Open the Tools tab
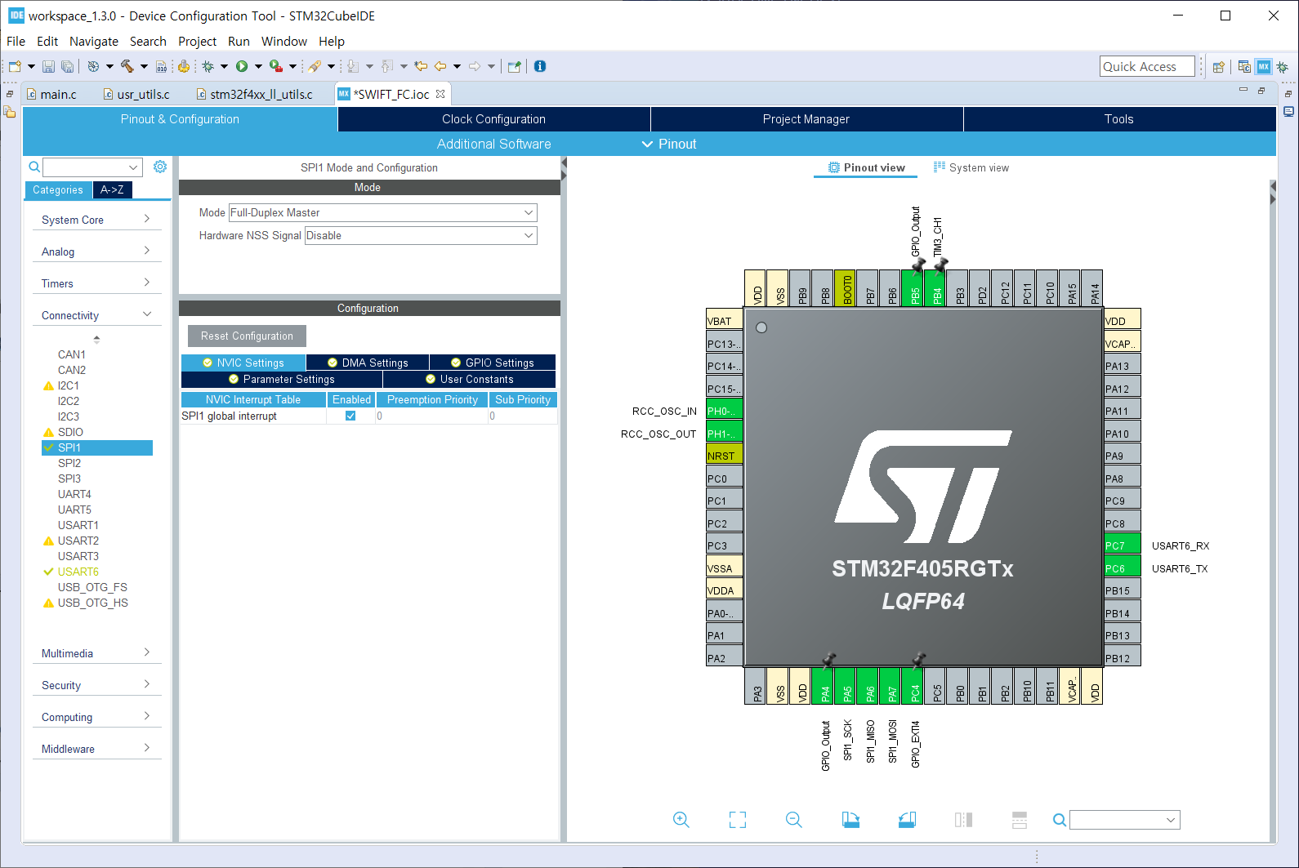Viewport: 1299px width, 868px height. coord(1119,119)
